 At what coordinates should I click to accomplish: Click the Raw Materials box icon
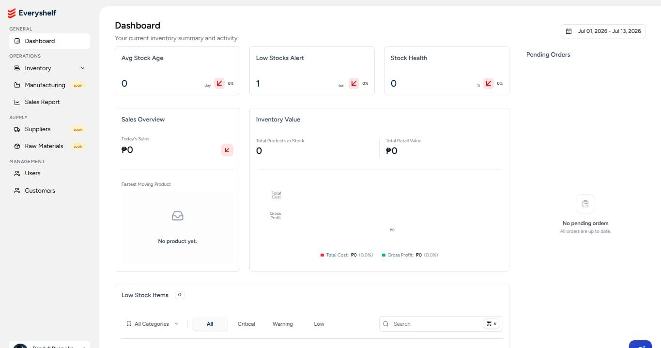(x=17, y=146)
